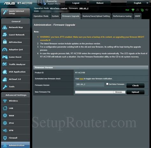This screenshot has height=148, width=151.
Task: Click the ASUS logo
Action: point(9,3)
